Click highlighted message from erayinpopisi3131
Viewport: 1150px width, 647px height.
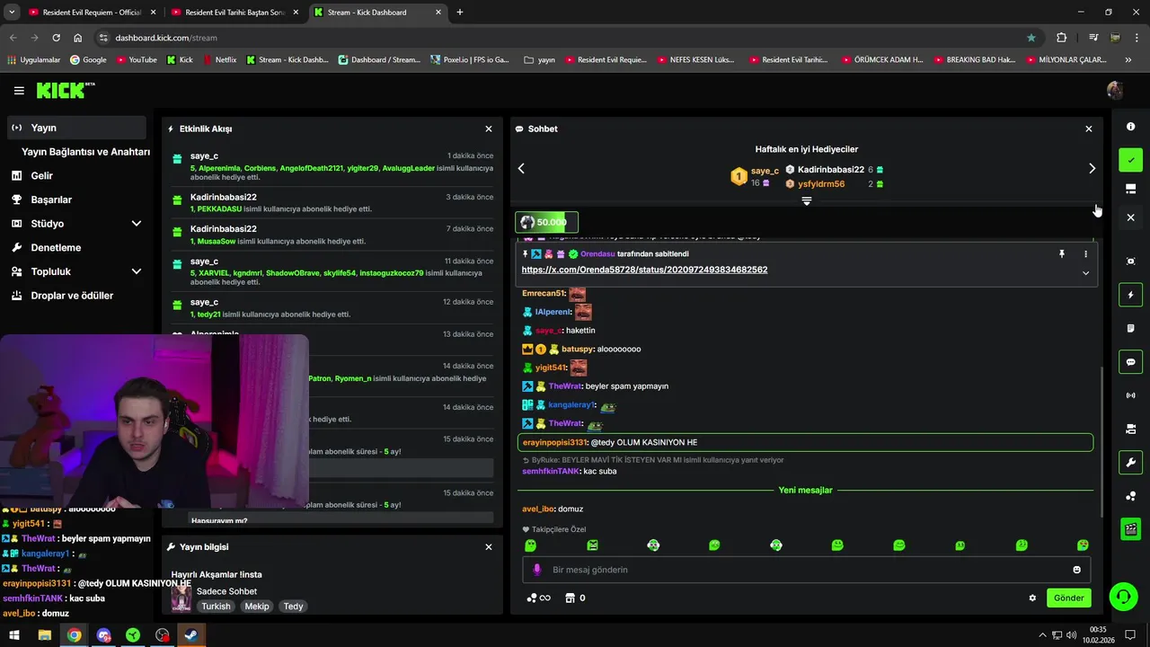pyautogui.click(x=805, y=442)
